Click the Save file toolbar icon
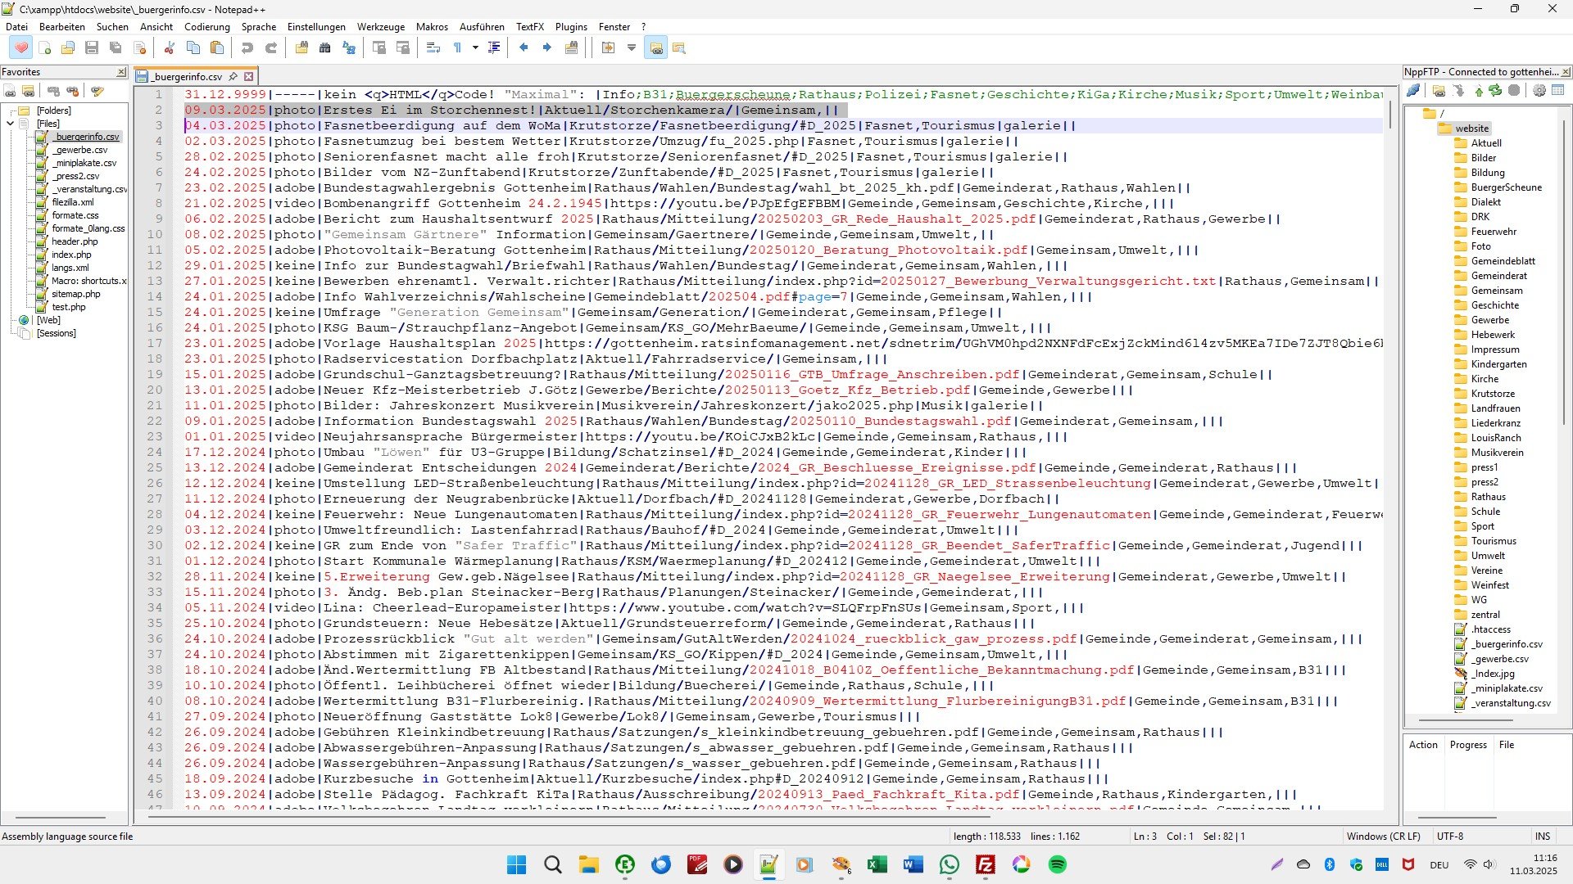 [92, 48]
